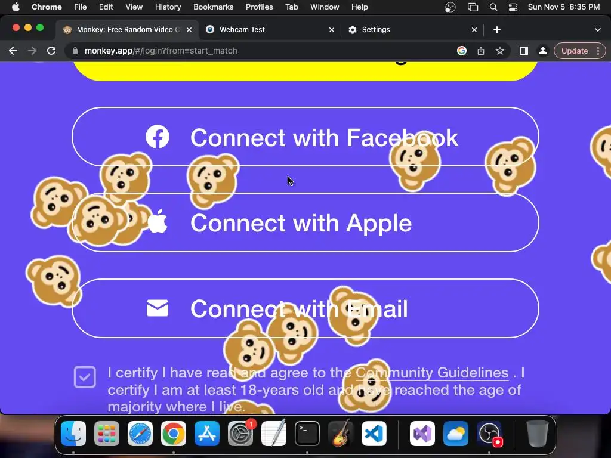
Task: Open the Window menu
Action: [325, 7]
